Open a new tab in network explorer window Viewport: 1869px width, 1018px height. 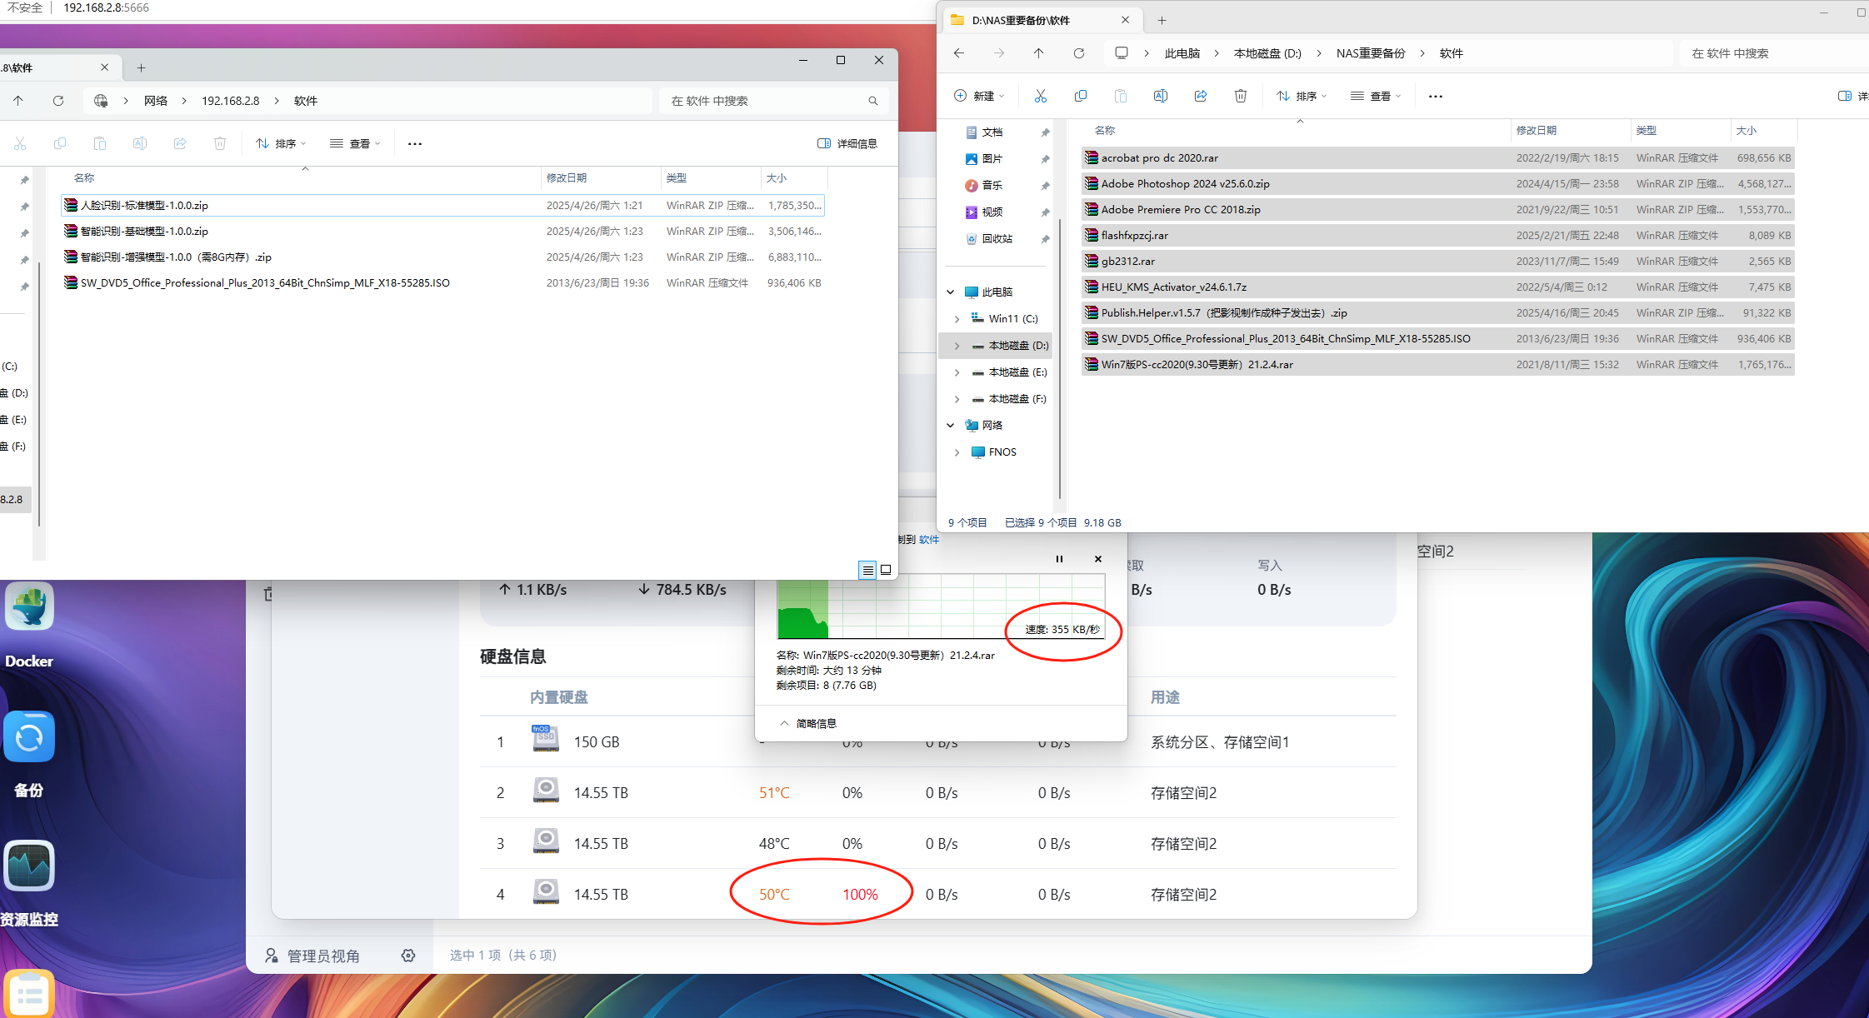pos(141,67)
